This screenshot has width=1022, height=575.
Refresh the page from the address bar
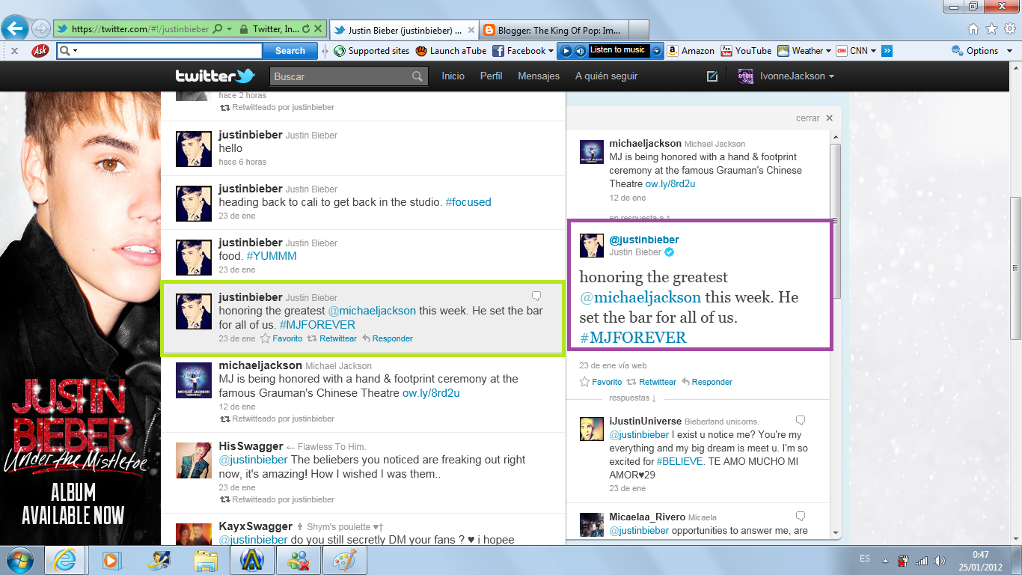305,29
